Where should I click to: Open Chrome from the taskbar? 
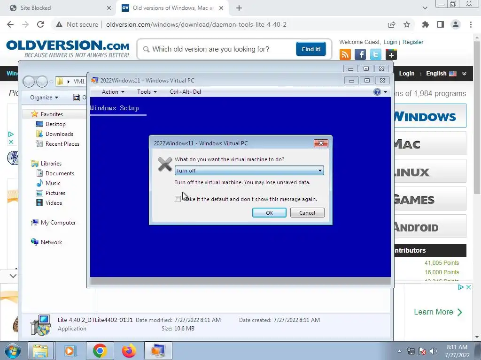[100, 351]
